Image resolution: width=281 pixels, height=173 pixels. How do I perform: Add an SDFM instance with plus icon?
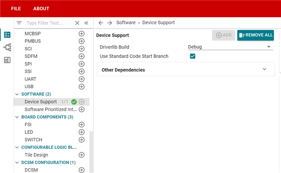(82, 56)
